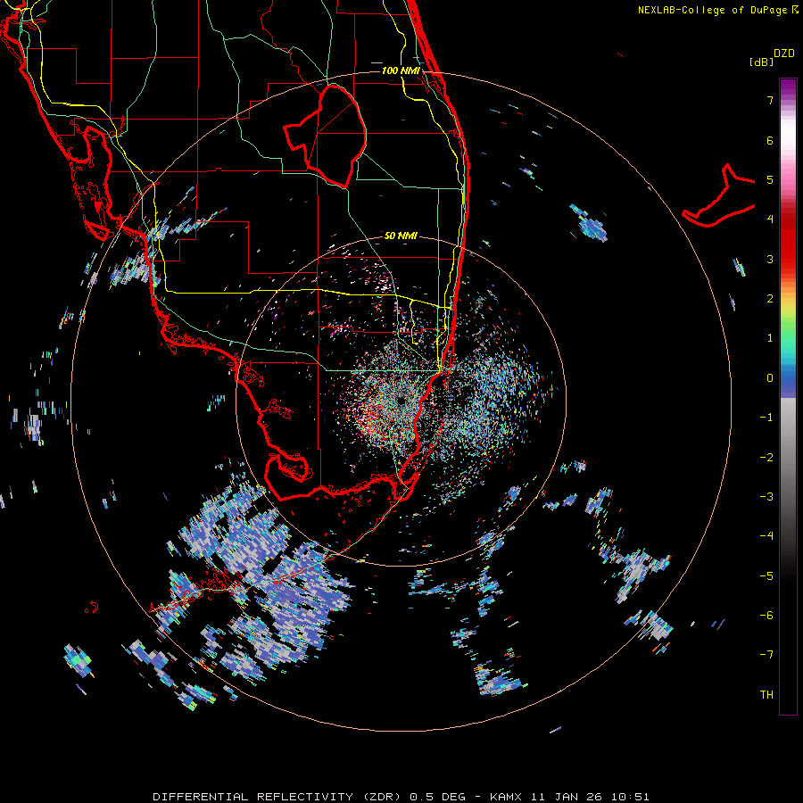The width and height of the screenshot is (803, 803).
Task: Click the 7 value on the color scale
Action: (770, 100)
